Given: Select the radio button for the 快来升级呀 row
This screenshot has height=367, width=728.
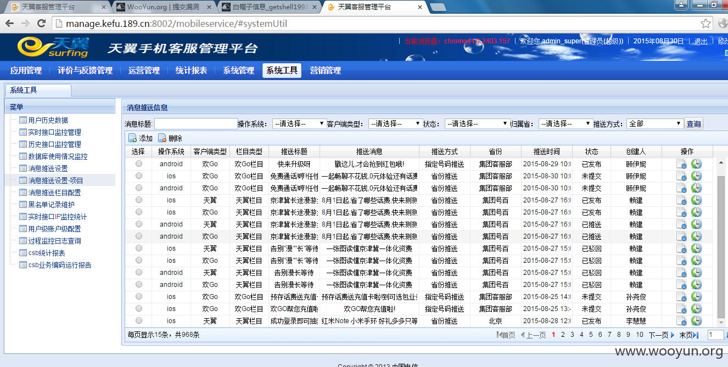Looking at the screenshot, I should pyautogui.click(x=139, y=163).
